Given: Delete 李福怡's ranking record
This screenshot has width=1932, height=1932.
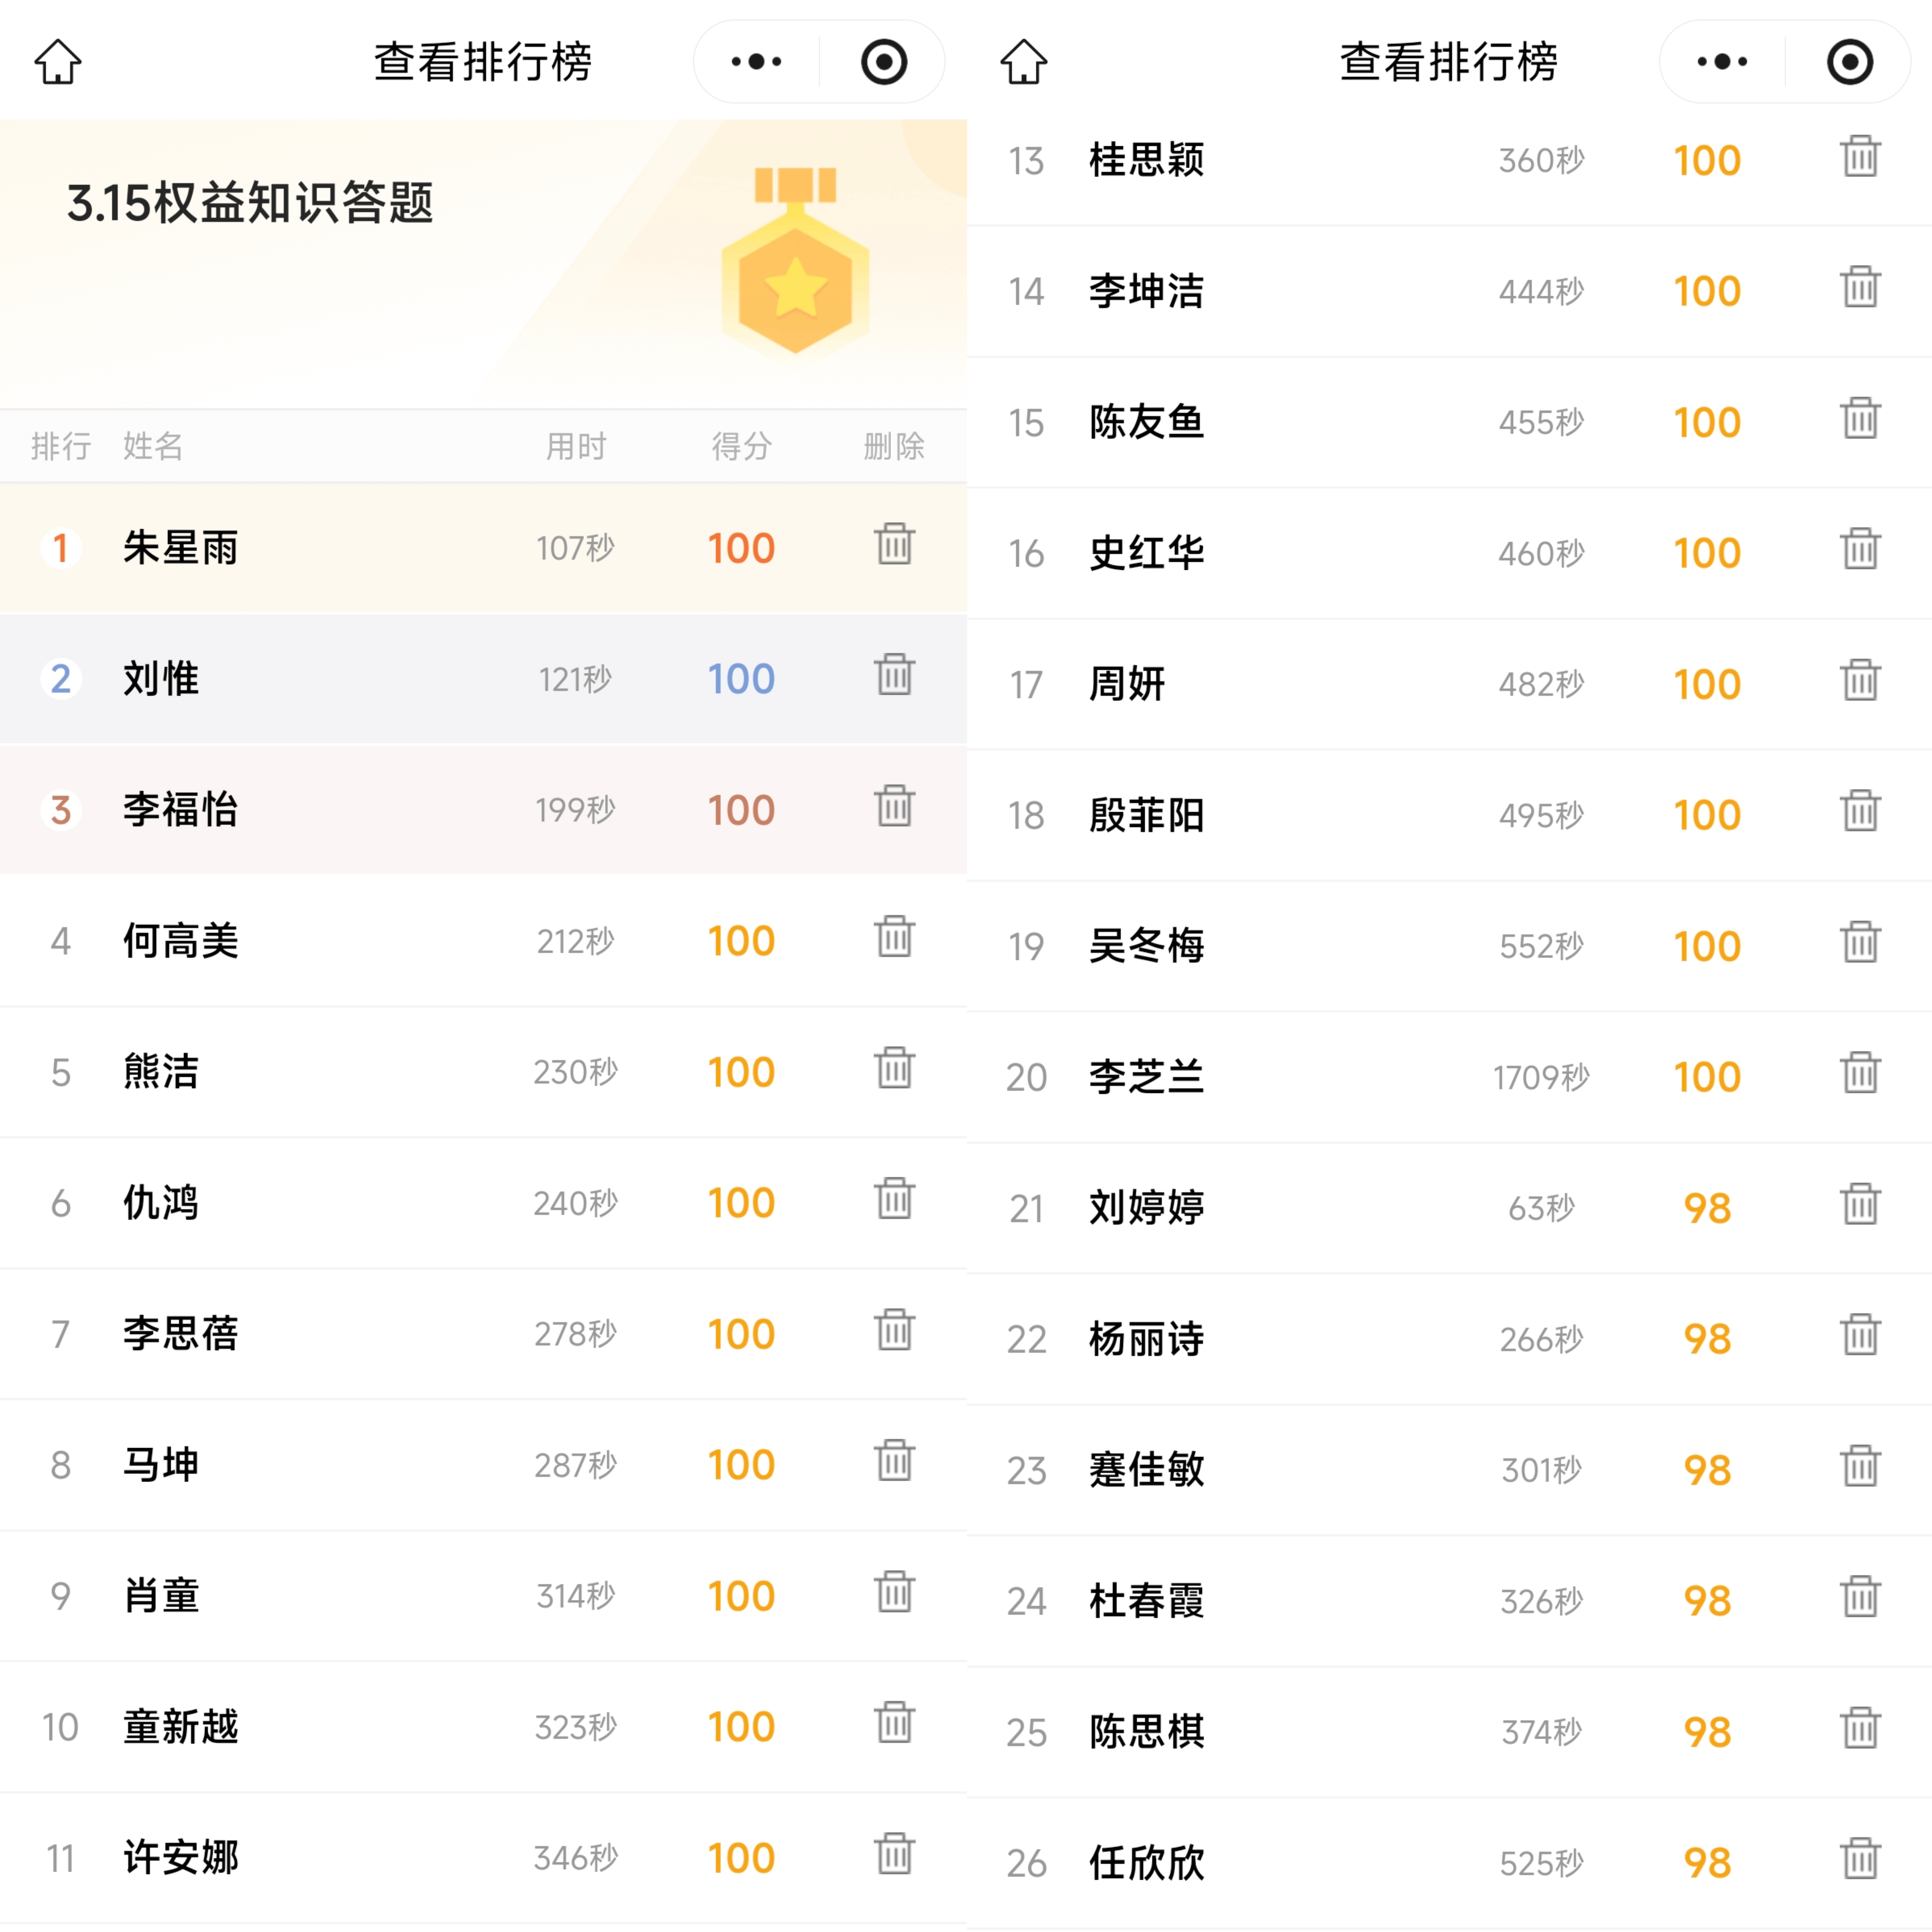Looking at the screenshot, I should point(894,807).
